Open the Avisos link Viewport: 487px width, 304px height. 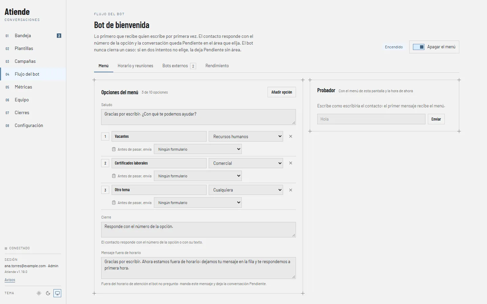(x=10, y=280)
